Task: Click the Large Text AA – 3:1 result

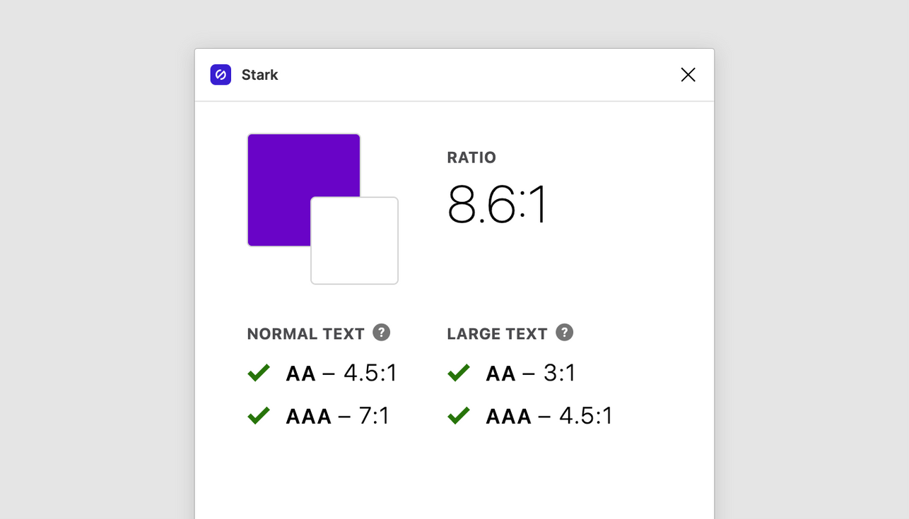Action: 531,373
